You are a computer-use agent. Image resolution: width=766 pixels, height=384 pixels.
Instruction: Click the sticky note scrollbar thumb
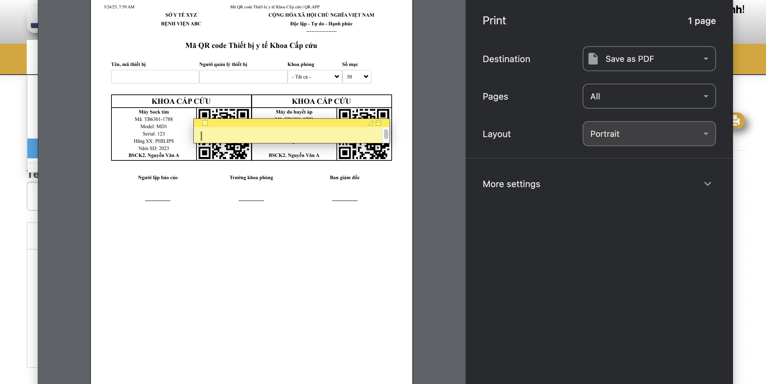pos(386,134)
